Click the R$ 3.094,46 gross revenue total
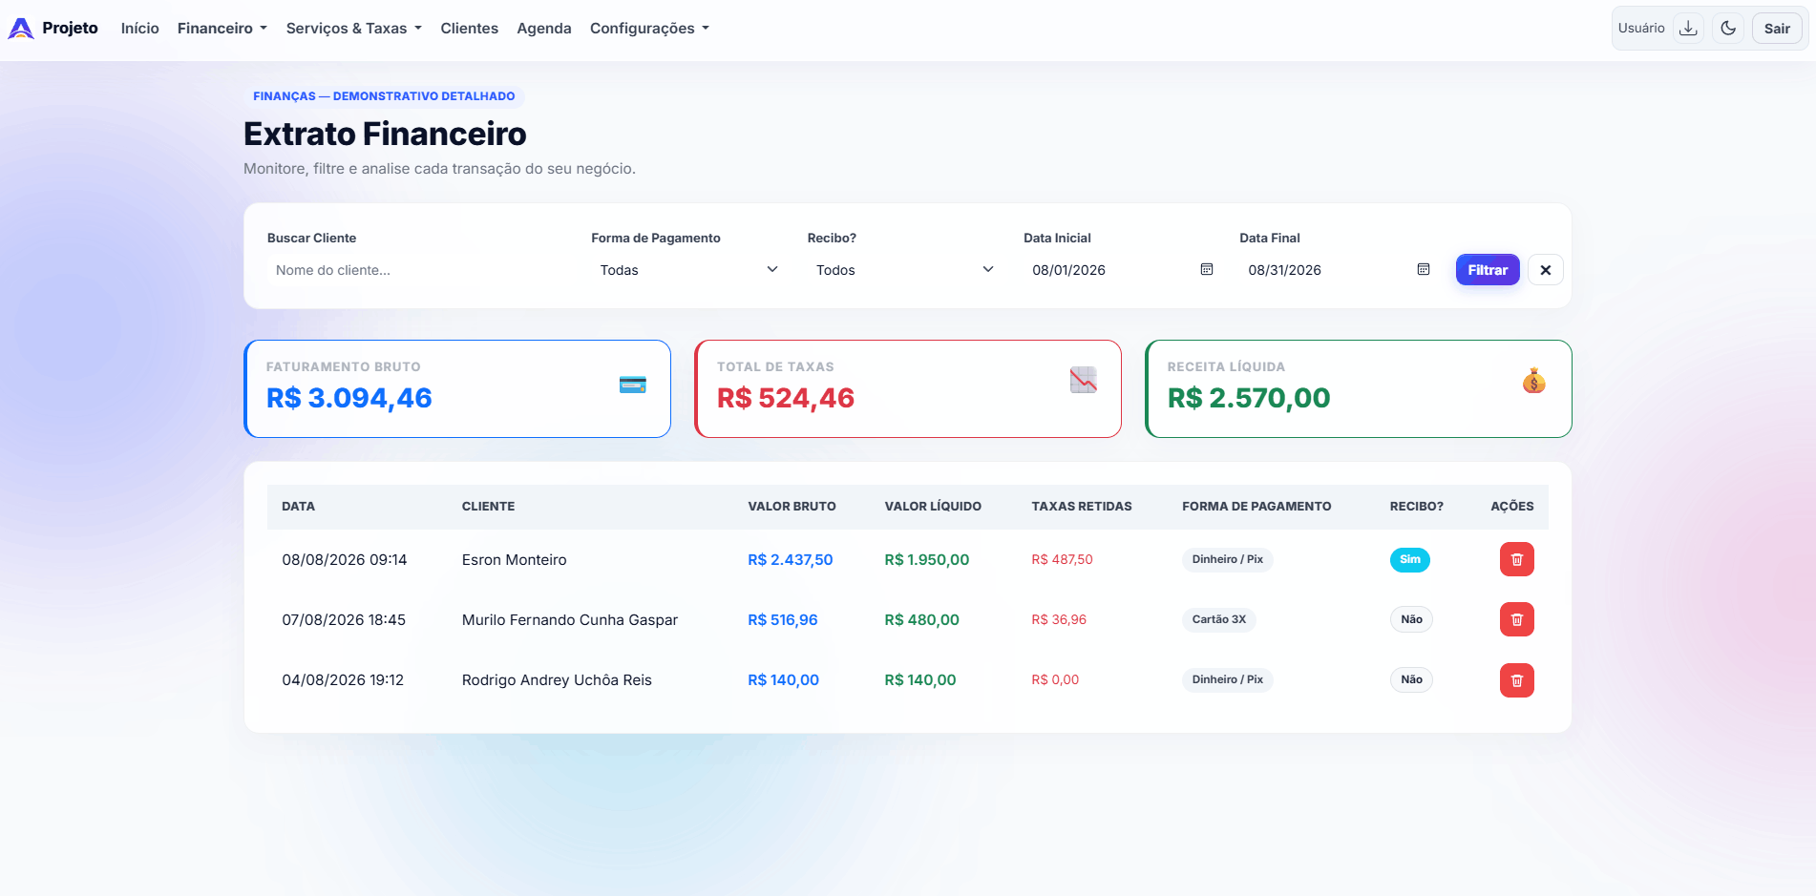The image size is (1816, 896). coord(349,398)
